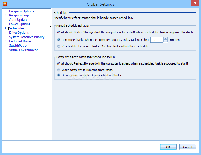The image size is (201, 155).
Task: Go to Auto Update settings
Action: (x=18, y=20)
